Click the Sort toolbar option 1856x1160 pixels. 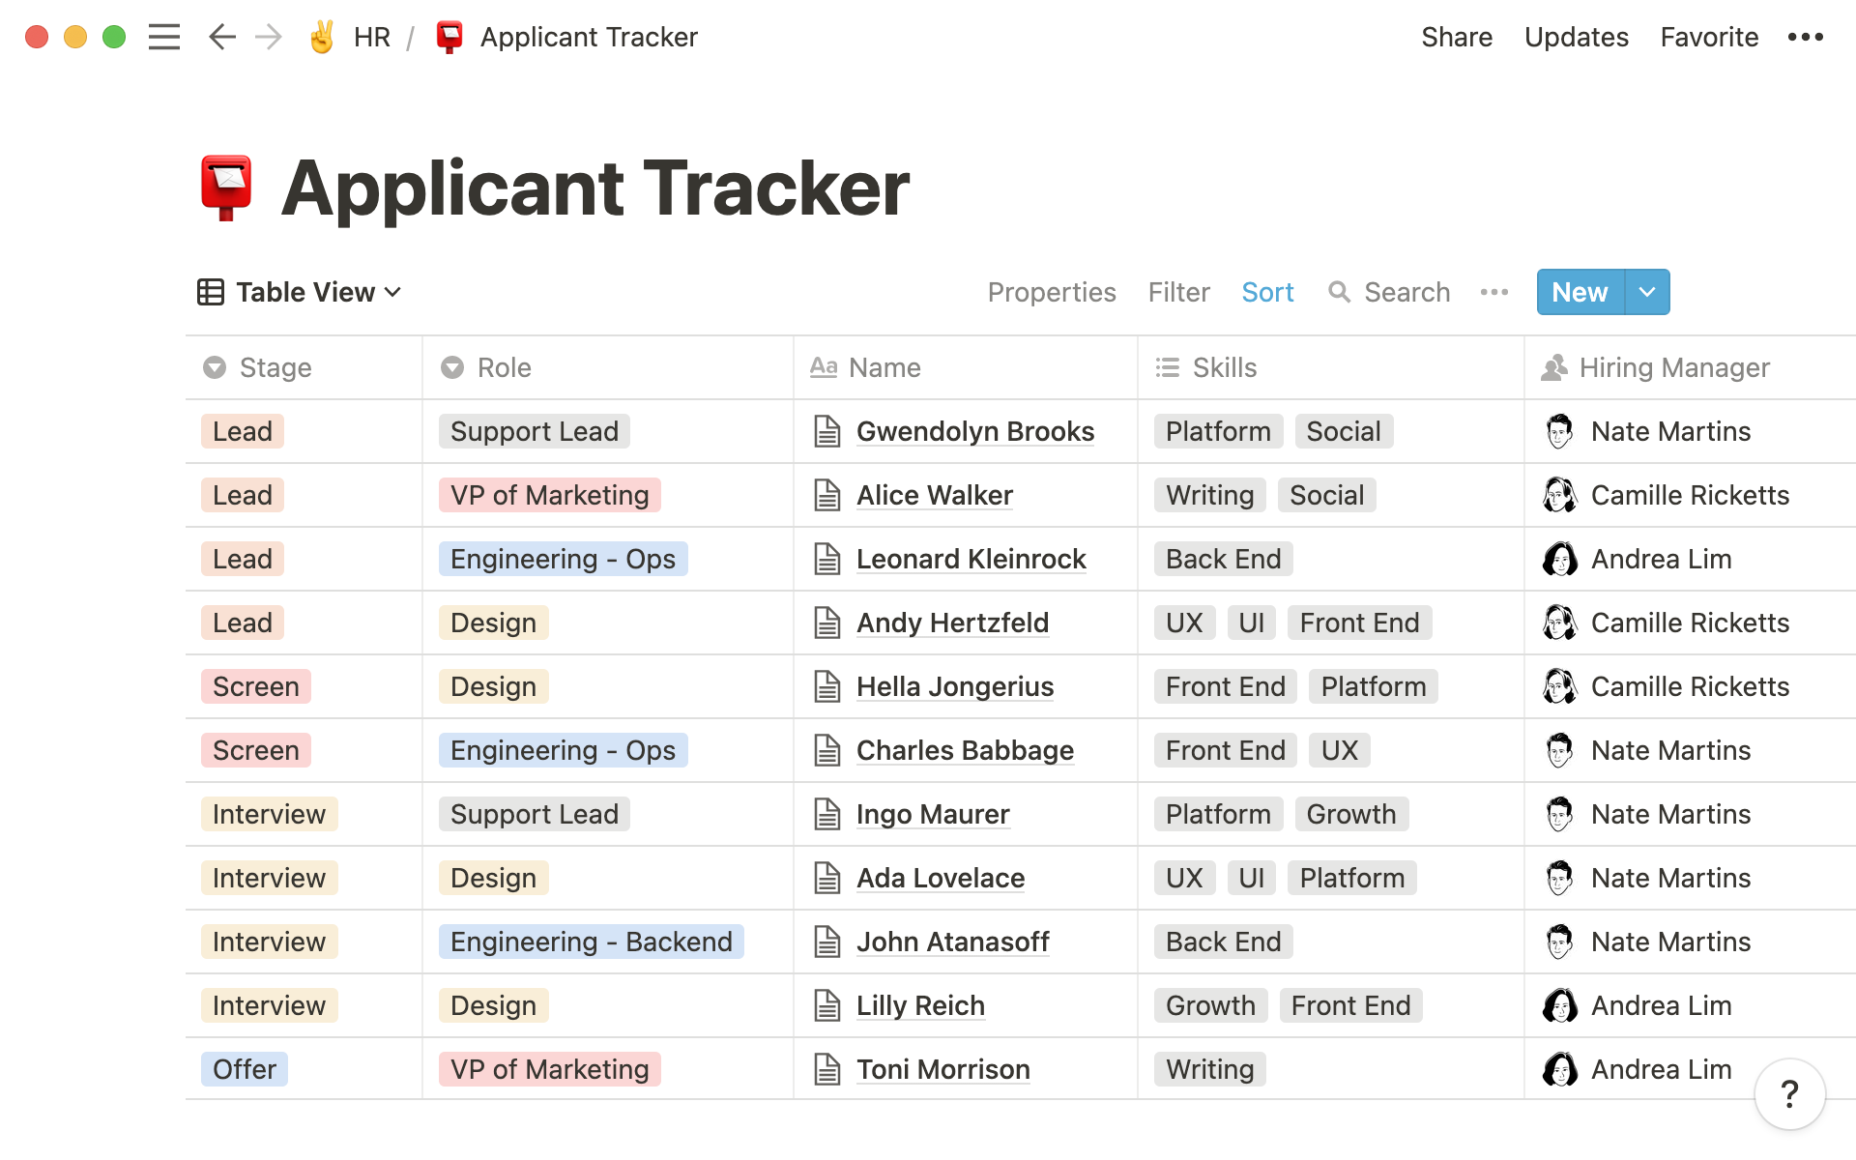1268,293
